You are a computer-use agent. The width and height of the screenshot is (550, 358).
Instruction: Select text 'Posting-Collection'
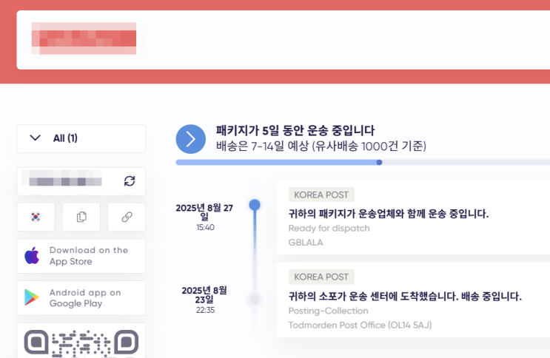(329, 311)
